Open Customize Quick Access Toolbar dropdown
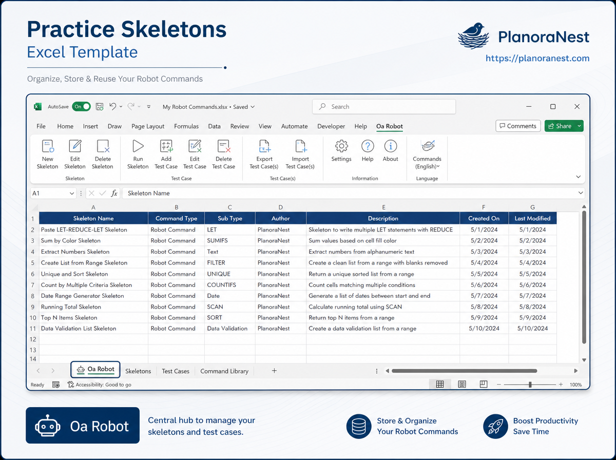The image size is (616, 460). [x=149, y=107]
